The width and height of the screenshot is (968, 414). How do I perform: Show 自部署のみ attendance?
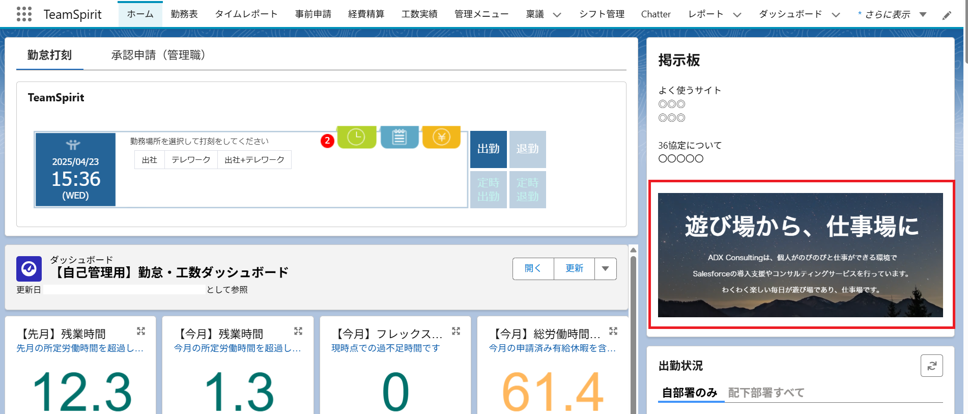coord(690,393)
